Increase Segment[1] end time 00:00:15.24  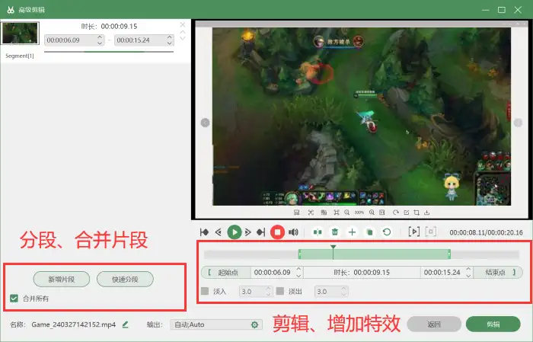pos(170,37)
